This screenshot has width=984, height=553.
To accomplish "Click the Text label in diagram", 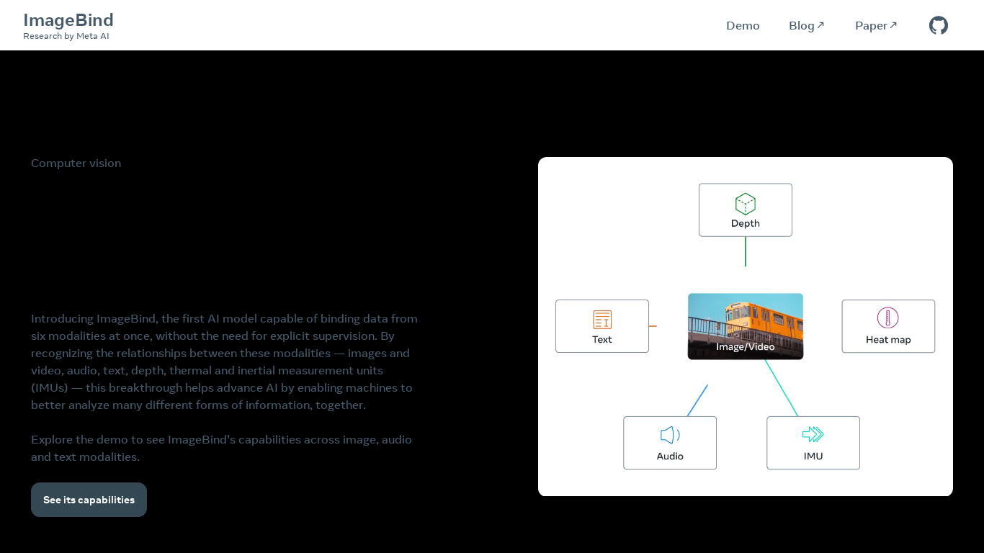I will 602,340.
